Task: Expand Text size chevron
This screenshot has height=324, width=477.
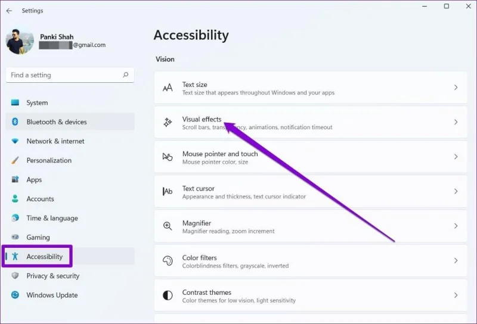Action: click(456, 88)
